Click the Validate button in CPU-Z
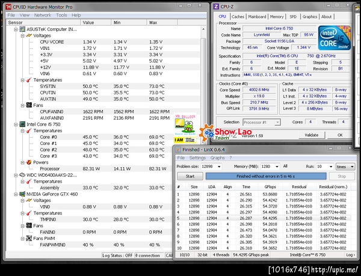 coord(312,135)
